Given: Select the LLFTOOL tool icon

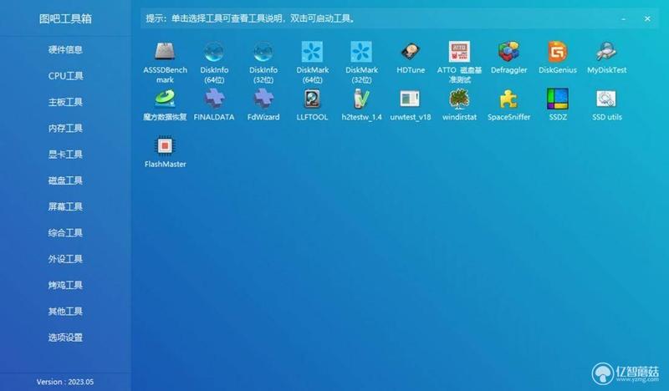Looking at the screenshot, I should (312, 99).
